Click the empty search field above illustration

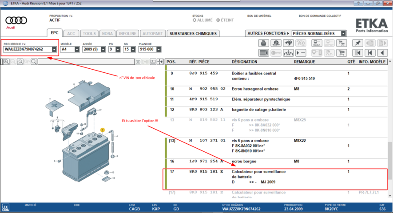pyautogui.click(x=86, y=62)
